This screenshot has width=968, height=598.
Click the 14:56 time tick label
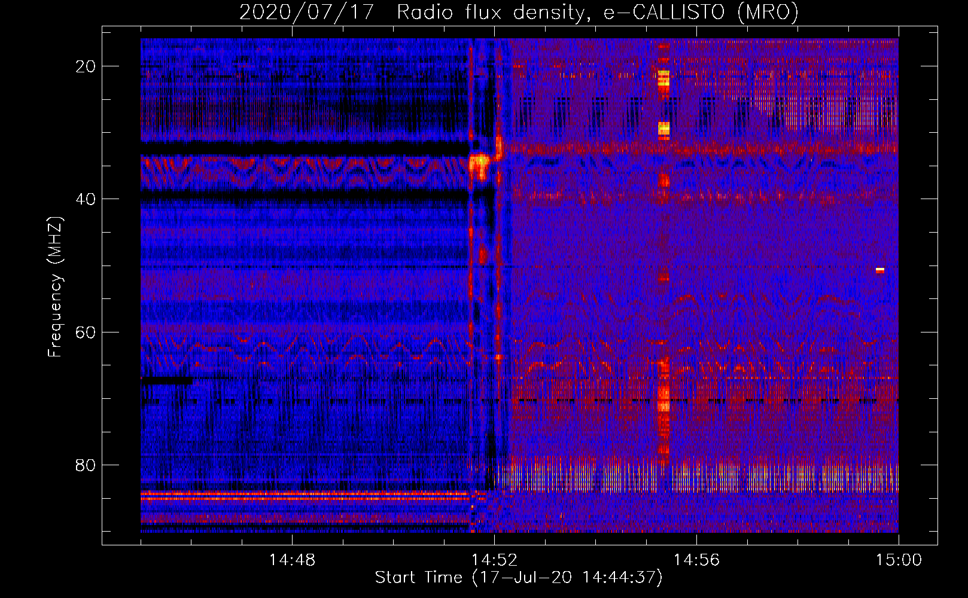coord(696,560)
